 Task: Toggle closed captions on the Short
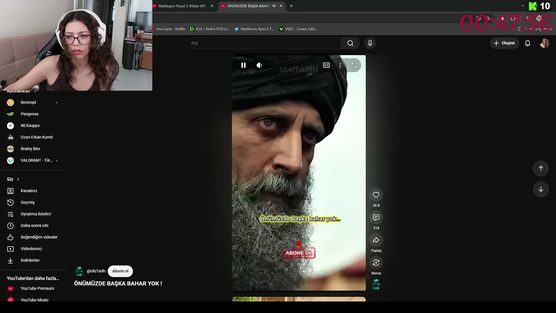(x=326, y=65)
